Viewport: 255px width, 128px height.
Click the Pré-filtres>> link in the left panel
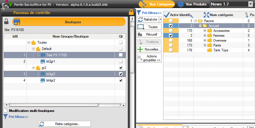pos(18,117)
